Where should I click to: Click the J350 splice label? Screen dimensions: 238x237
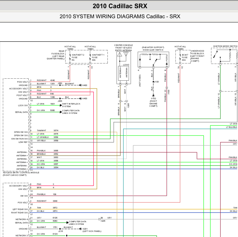[x=60, y=83]
